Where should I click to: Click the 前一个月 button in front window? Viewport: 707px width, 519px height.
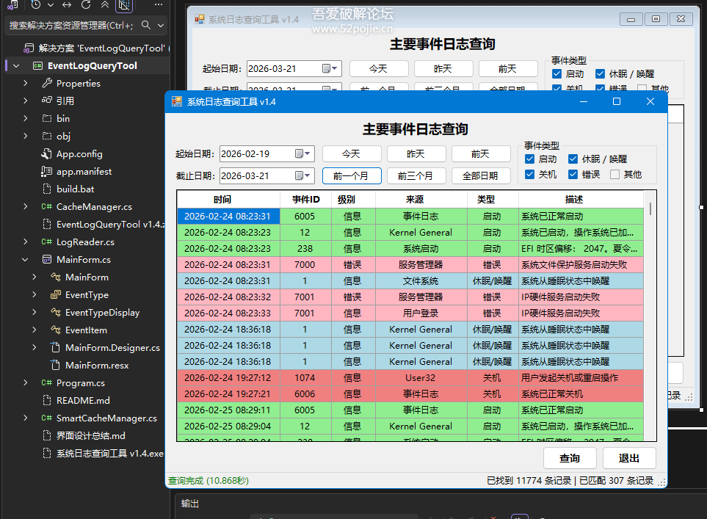click(352, 176)
